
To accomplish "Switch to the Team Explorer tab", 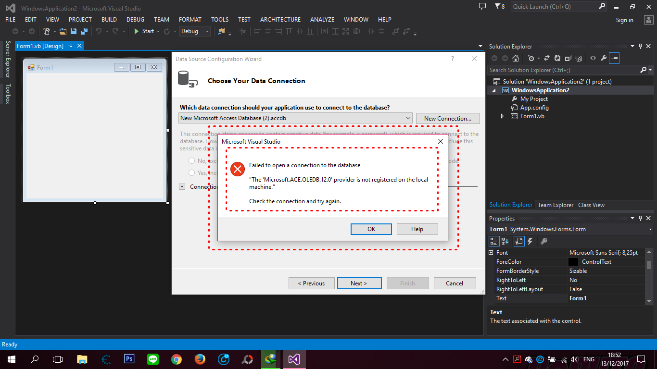I will [x=556, y=205].
